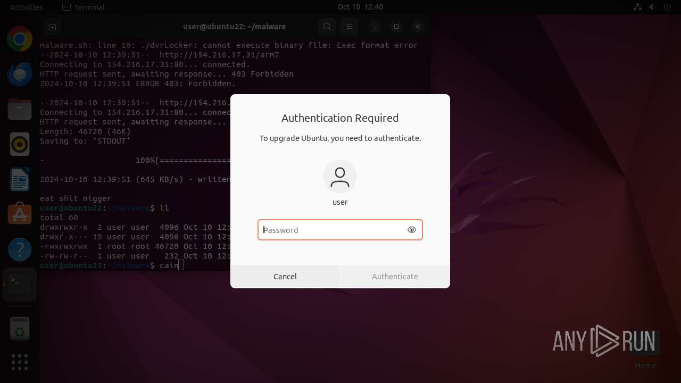Click the Password input field
This screenshot has width=681, height=383.
(x=340, y=230)
